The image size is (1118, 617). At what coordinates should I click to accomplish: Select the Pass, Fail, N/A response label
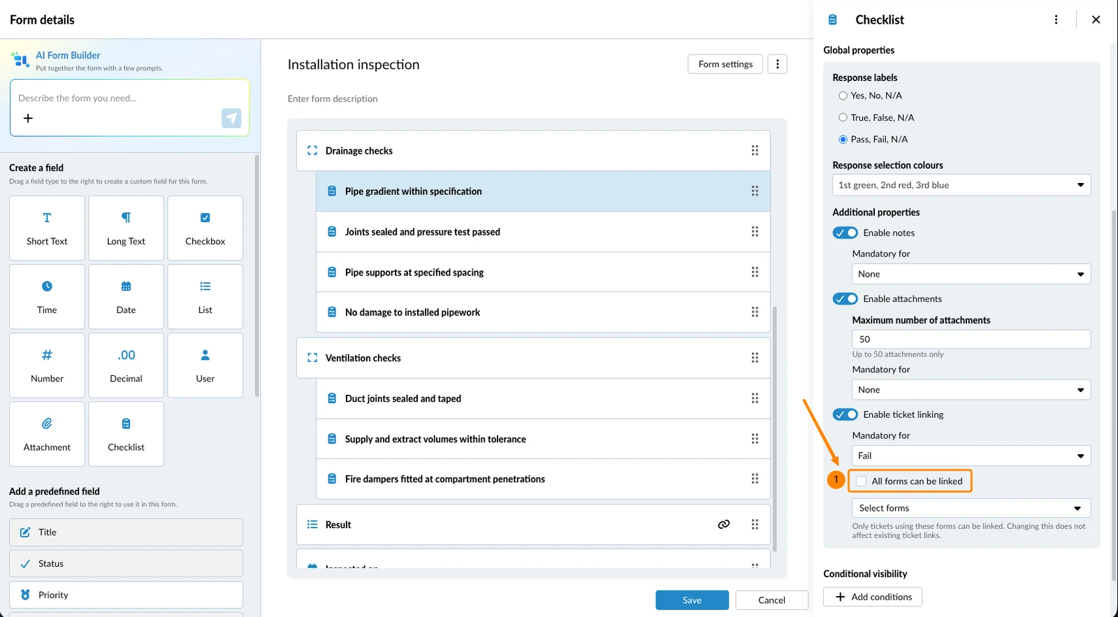843,139
